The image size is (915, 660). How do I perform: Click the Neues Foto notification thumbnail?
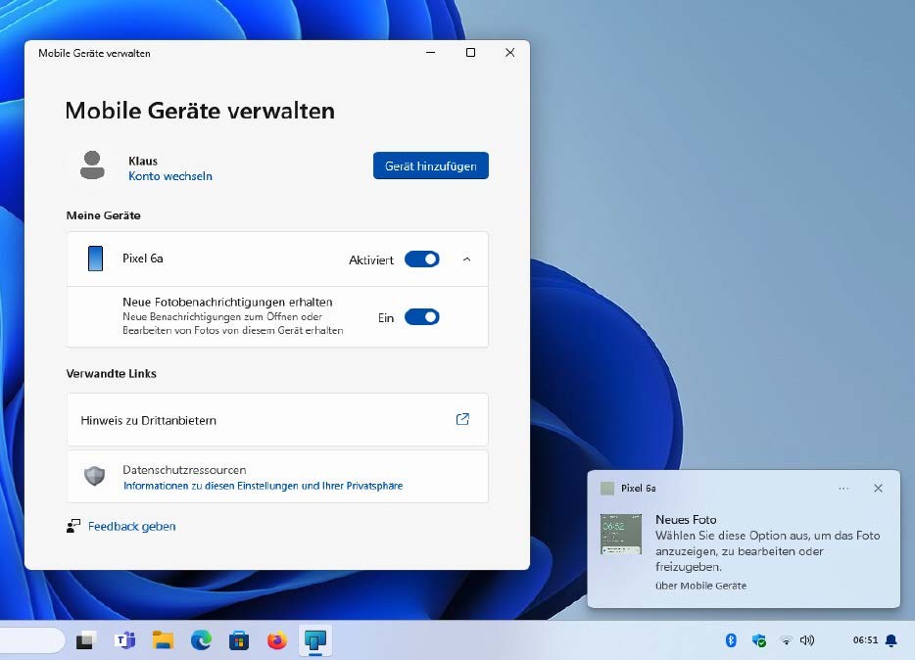[620, 534]
